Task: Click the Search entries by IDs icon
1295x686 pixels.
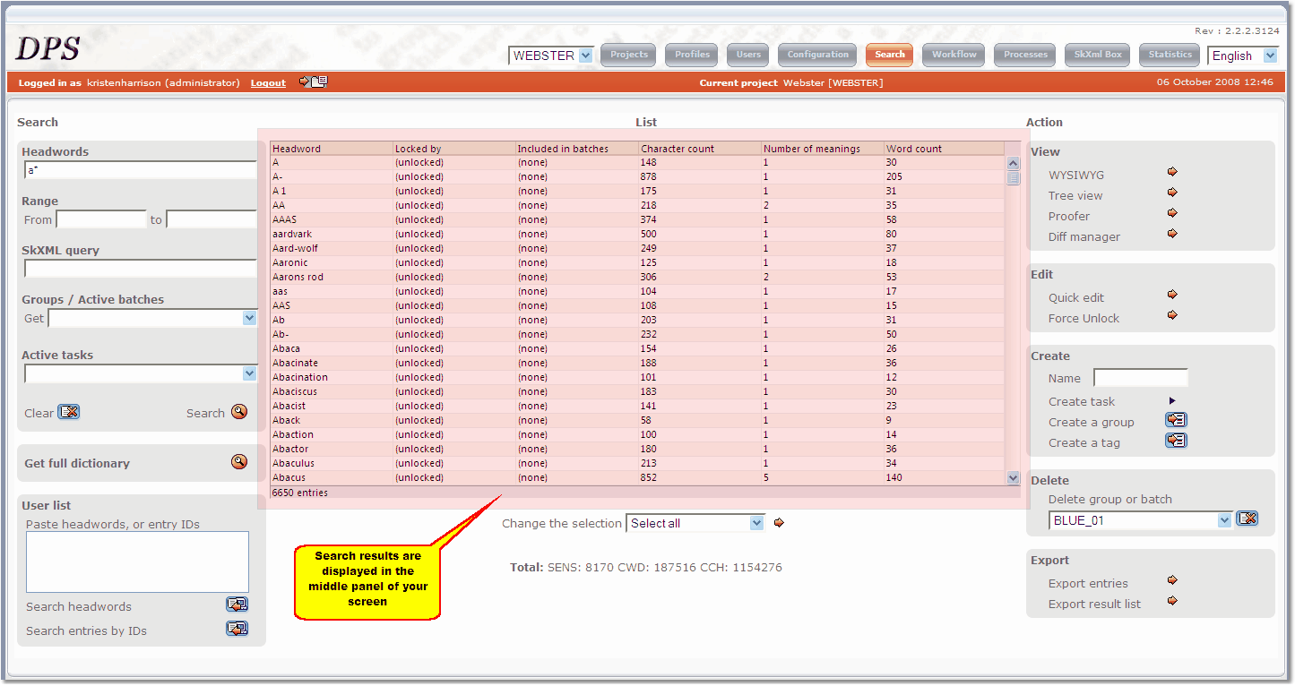Action: click(237, 629)
